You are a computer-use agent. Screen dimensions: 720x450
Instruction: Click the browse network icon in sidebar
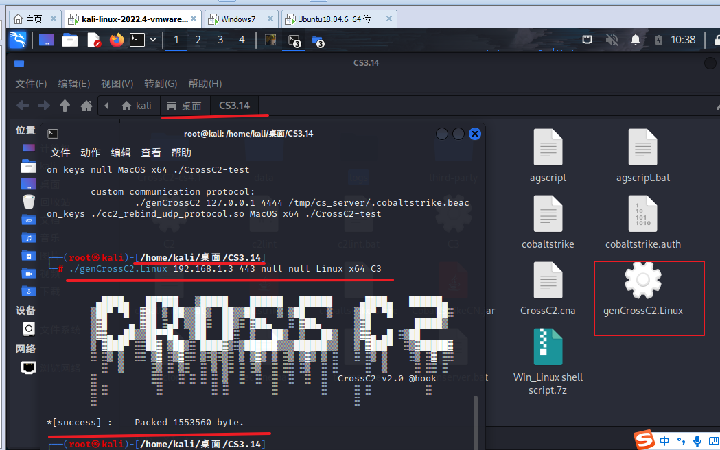tap(28, 368)
